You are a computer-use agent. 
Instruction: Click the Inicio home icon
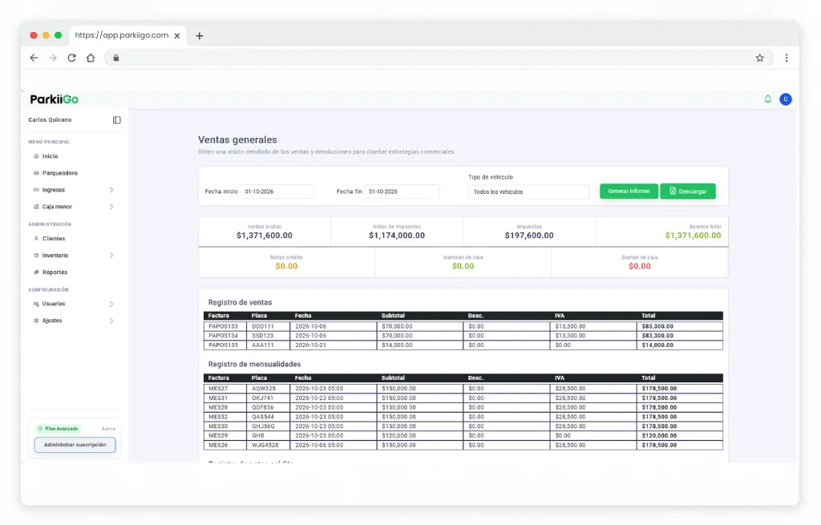click(36, 156)
